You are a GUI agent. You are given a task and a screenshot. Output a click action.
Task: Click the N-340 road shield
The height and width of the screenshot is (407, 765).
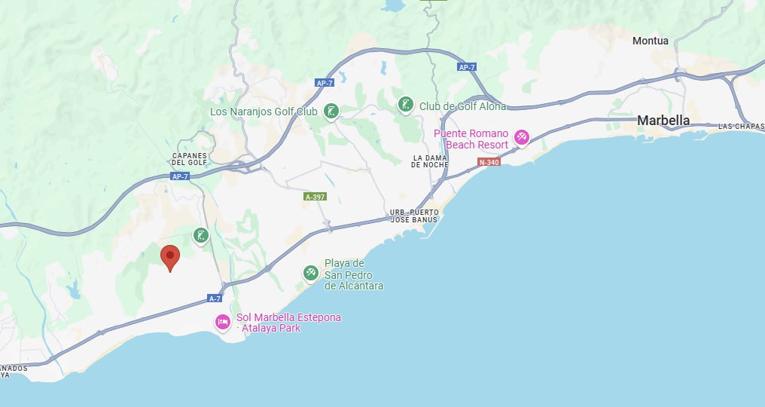tap(489, 162)
